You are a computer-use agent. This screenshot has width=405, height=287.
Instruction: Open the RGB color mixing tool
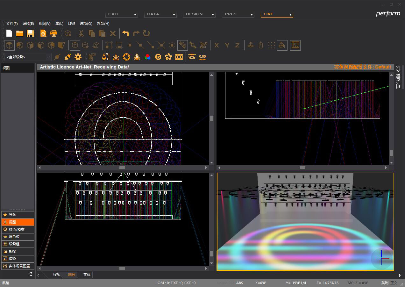(147, 57)
